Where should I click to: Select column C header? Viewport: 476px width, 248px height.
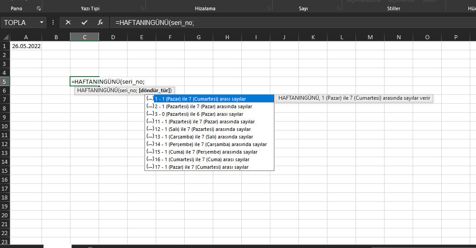(x=85, y=37)
